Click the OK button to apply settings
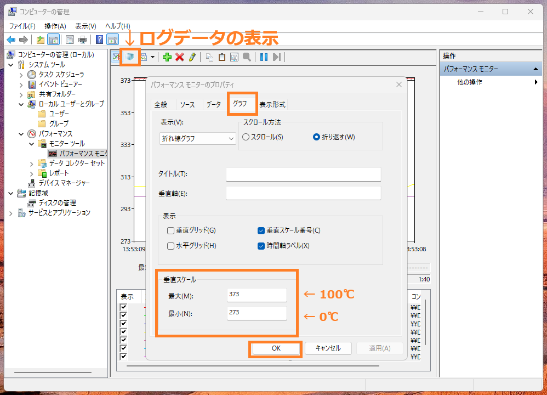 (275, 348)
